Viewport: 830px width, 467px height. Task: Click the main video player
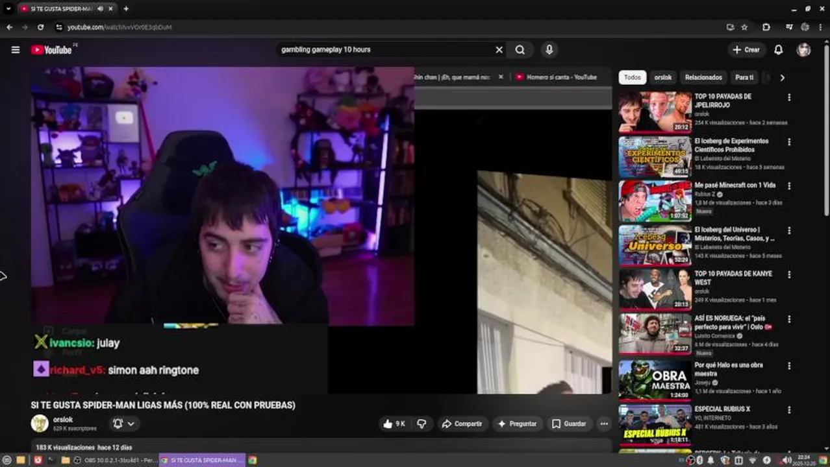(x=321, y=230)
